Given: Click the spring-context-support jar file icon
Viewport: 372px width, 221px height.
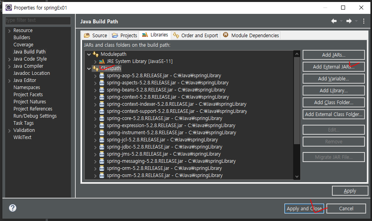Looking at the screenshot, I should pyautogui.click(x=102, y=111).
